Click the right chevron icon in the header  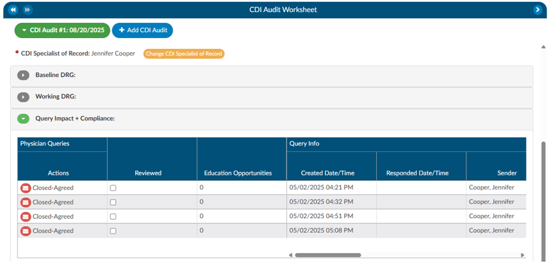[537, 10]
